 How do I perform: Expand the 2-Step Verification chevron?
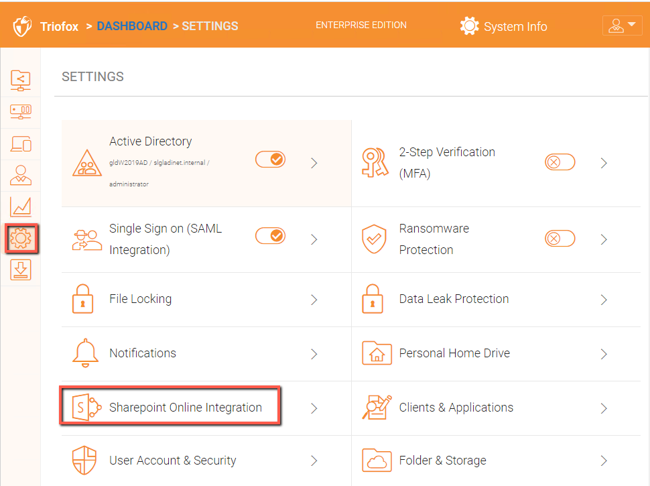click(604, 163)
